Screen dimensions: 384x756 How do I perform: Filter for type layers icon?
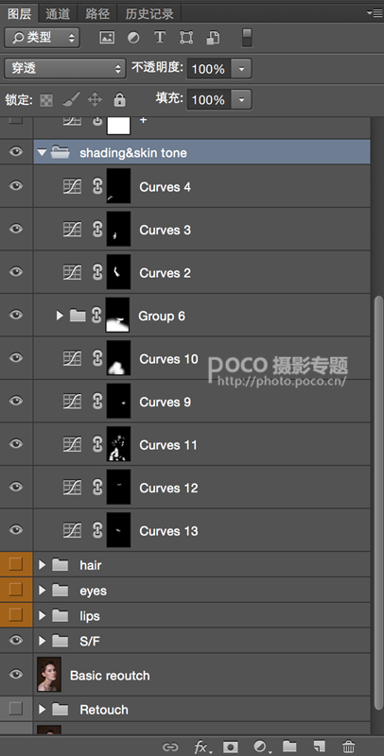point(160,37)
